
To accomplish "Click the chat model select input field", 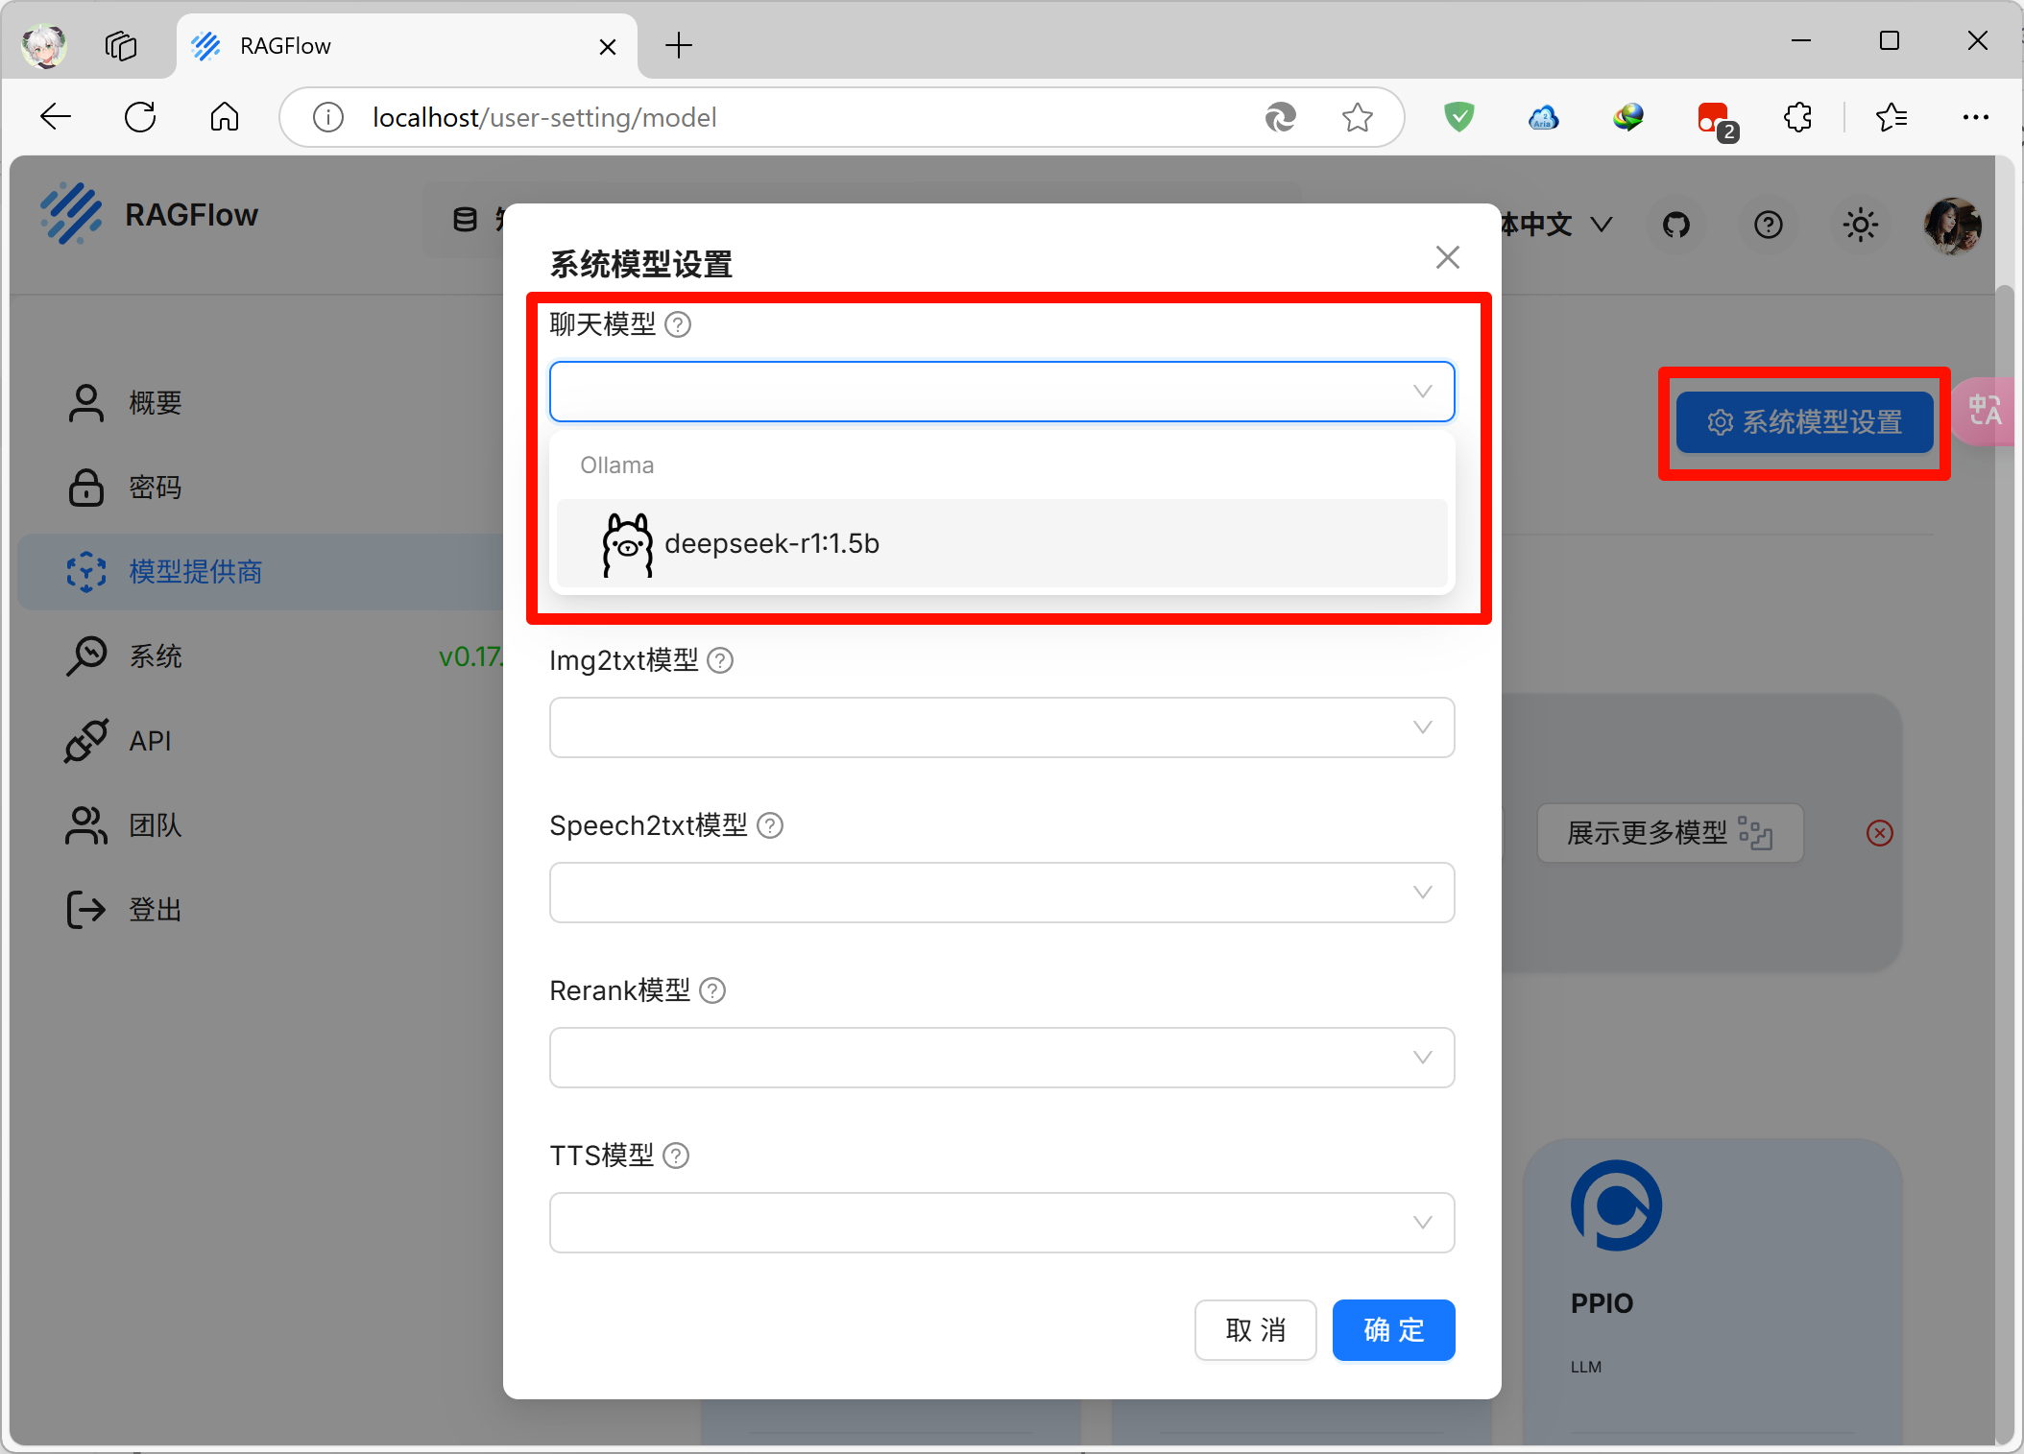I will pyautogui.click(x=979, y=392).
